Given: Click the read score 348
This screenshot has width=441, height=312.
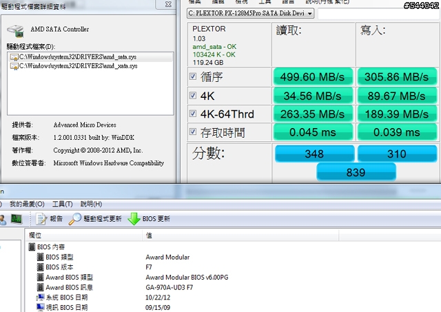Looking at the screenshot, I should click(x=314, y=154).
